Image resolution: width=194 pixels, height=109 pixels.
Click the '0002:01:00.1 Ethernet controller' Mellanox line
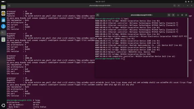pos(137,32)
